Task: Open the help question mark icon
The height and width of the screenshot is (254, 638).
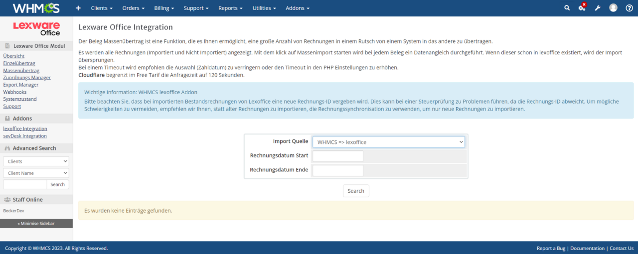Action: [629, 8]
